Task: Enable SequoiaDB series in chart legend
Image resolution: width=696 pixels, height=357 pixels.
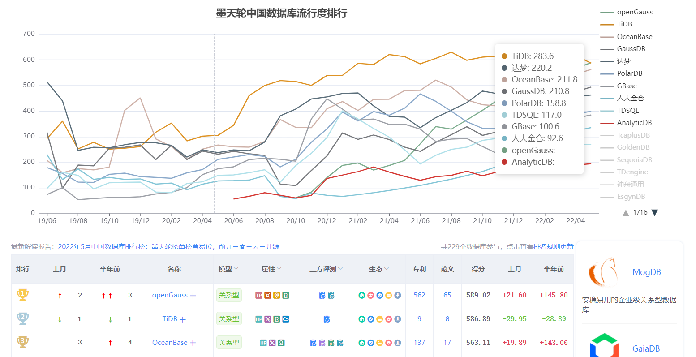Action: pyautogui.click(x=627, y=160)
